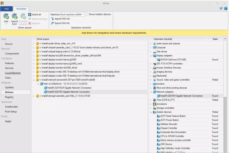This screenshot has width=230, height=153.
Task: Open the Services page
Action: [9, 68]
